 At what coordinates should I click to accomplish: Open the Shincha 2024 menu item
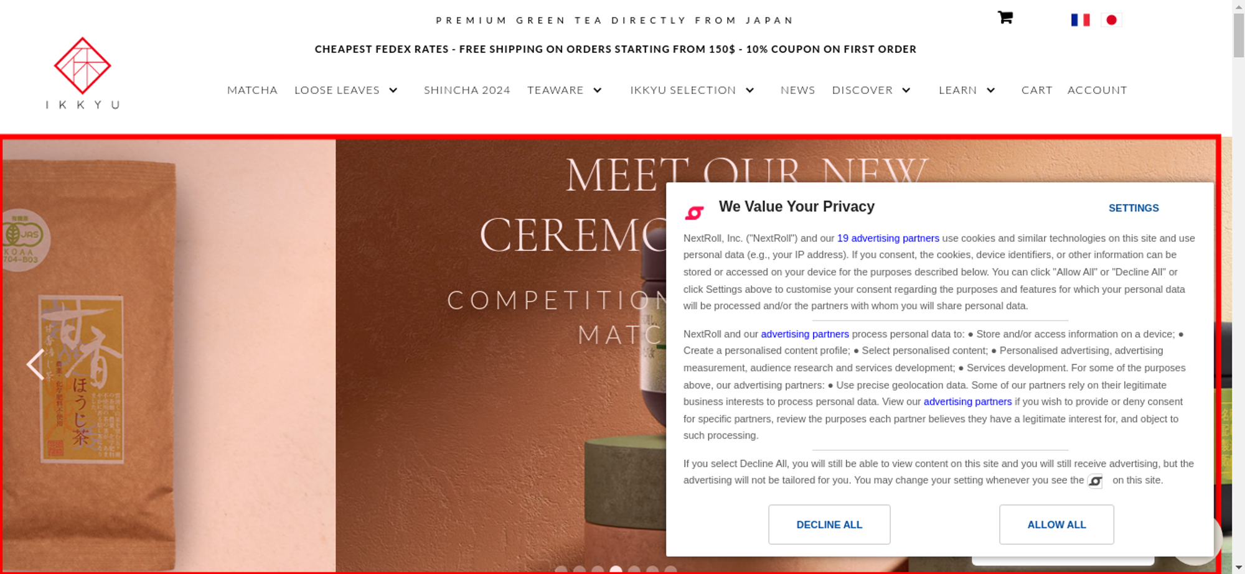coord(467,90)
